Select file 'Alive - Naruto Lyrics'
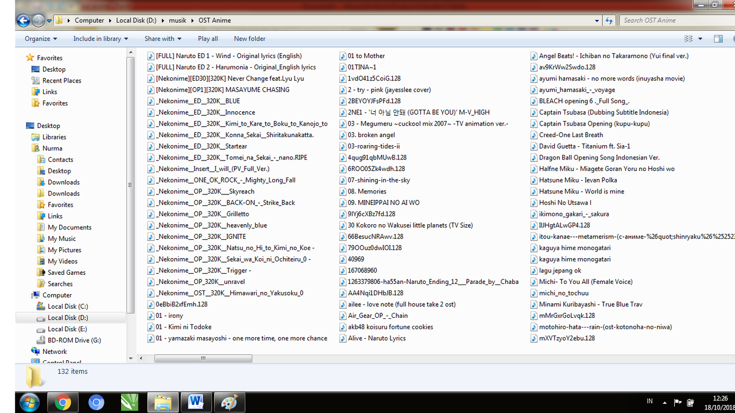Image resolution: width=735 pixels, height=413 pixels. [x=377, y=338]
